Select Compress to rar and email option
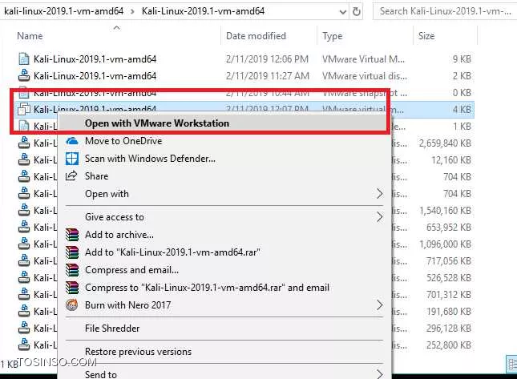Image resolution: width=517 pixels, height=379 pixels. pyautogui.click(x=224, y=288)
